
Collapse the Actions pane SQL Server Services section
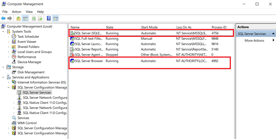pyautogui.click(x=273, y=34)
